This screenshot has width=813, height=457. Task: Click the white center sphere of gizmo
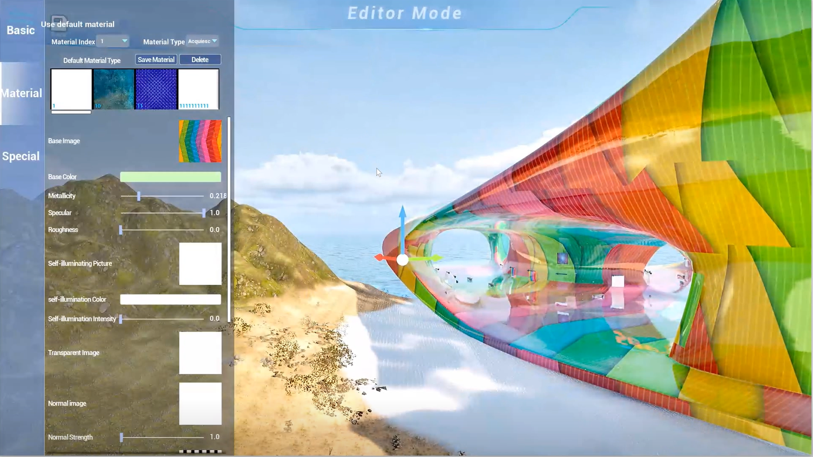[x=402, y=260]
